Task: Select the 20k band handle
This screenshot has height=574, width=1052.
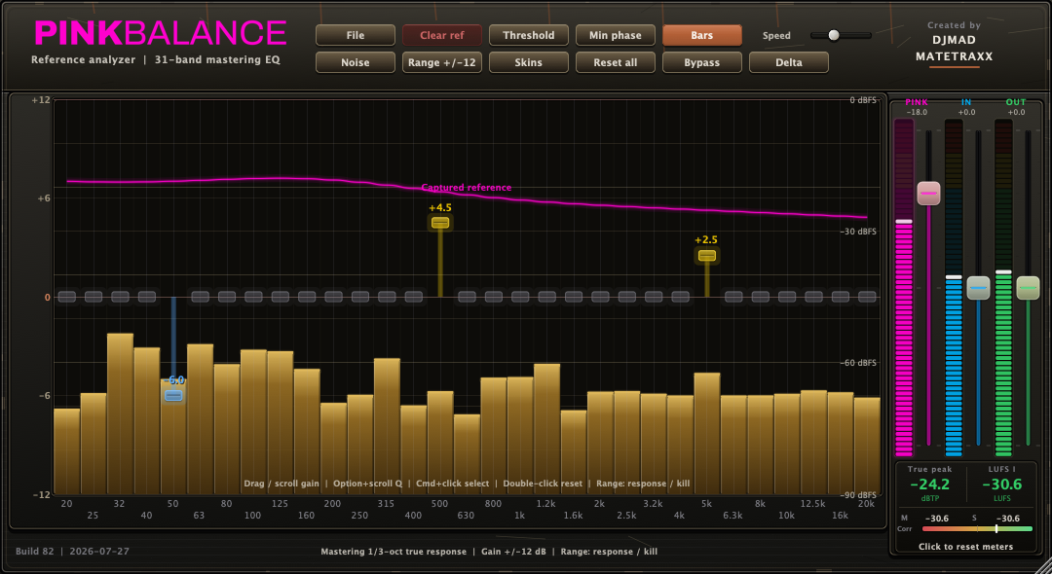Action: [868, 297]
